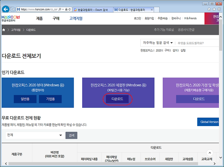This screenshot has width=224, height=167.
Task: Click the 로그인 link
Action: (138, 18)
